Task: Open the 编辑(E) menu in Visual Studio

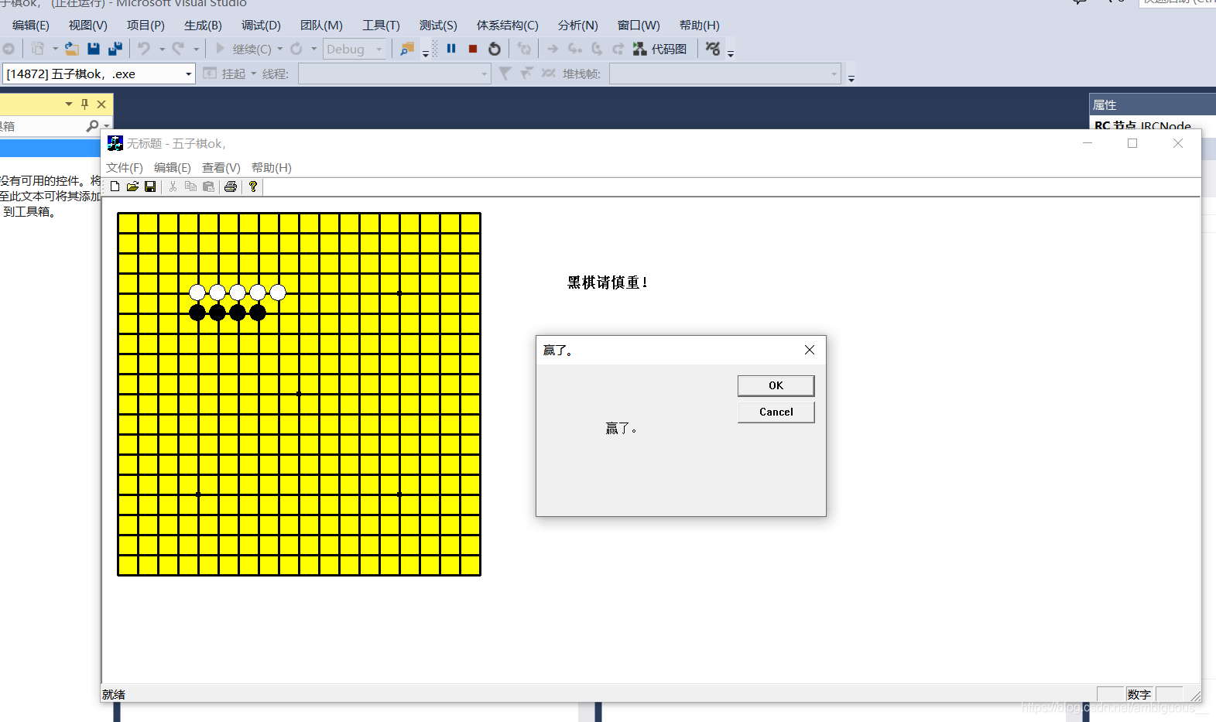Action: (x=31, y=26)
